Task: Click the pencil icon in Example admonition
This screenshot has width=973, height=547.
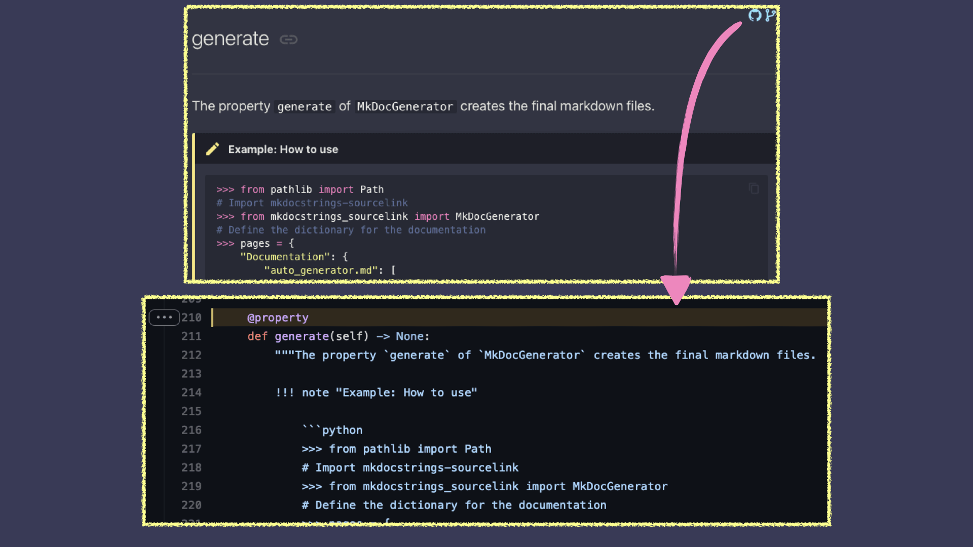Action: [213, 149]
